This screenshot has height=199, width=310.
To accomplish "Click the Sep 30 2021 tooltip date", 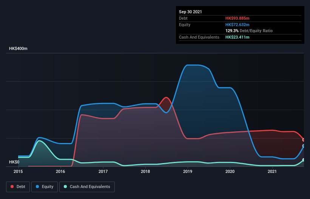I will 190,12.
